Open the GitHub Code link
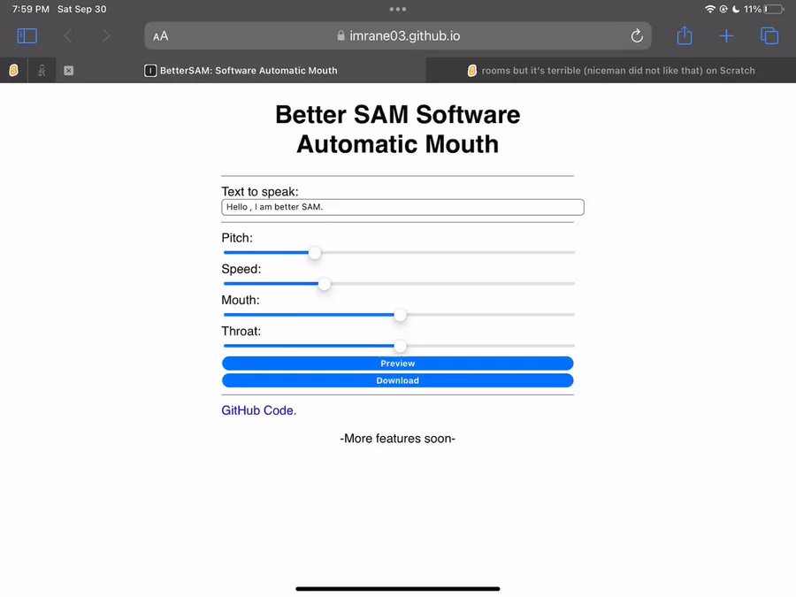 (x=258, y=410)
